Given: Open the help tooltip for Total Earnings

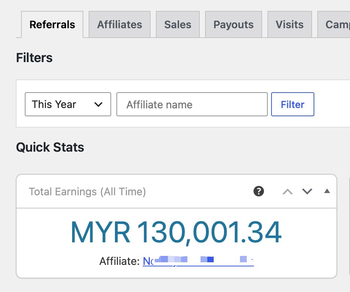Looking at the screenshot, I should [259, 192].
